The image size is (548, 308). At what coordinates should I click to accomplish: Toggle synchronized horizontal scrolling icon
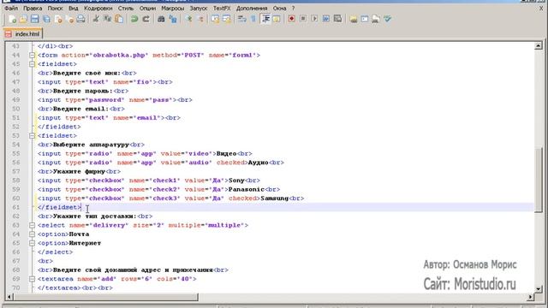click(x=226, y=19)
